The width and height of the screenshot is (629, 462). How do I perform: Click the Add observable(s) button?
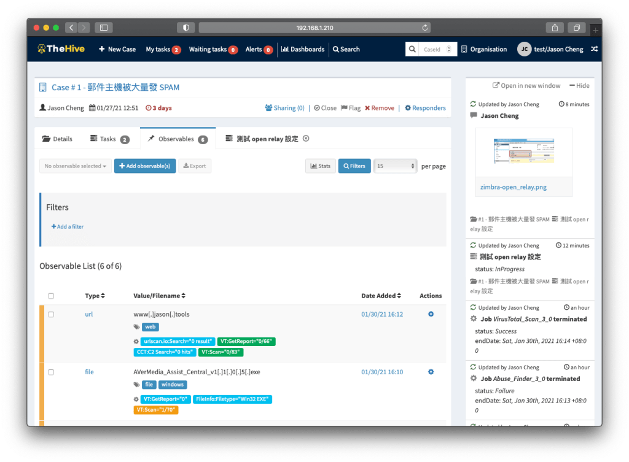point(145,166)
